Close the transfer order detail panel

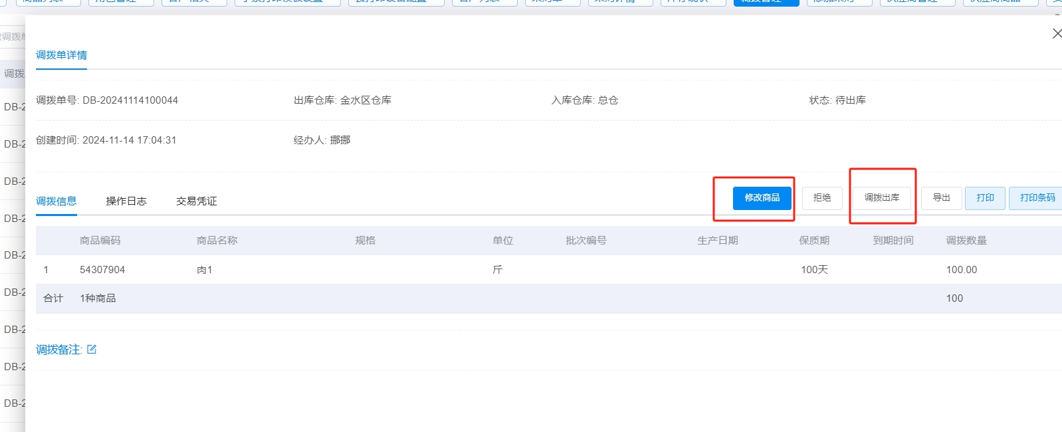pos(1056,33)
